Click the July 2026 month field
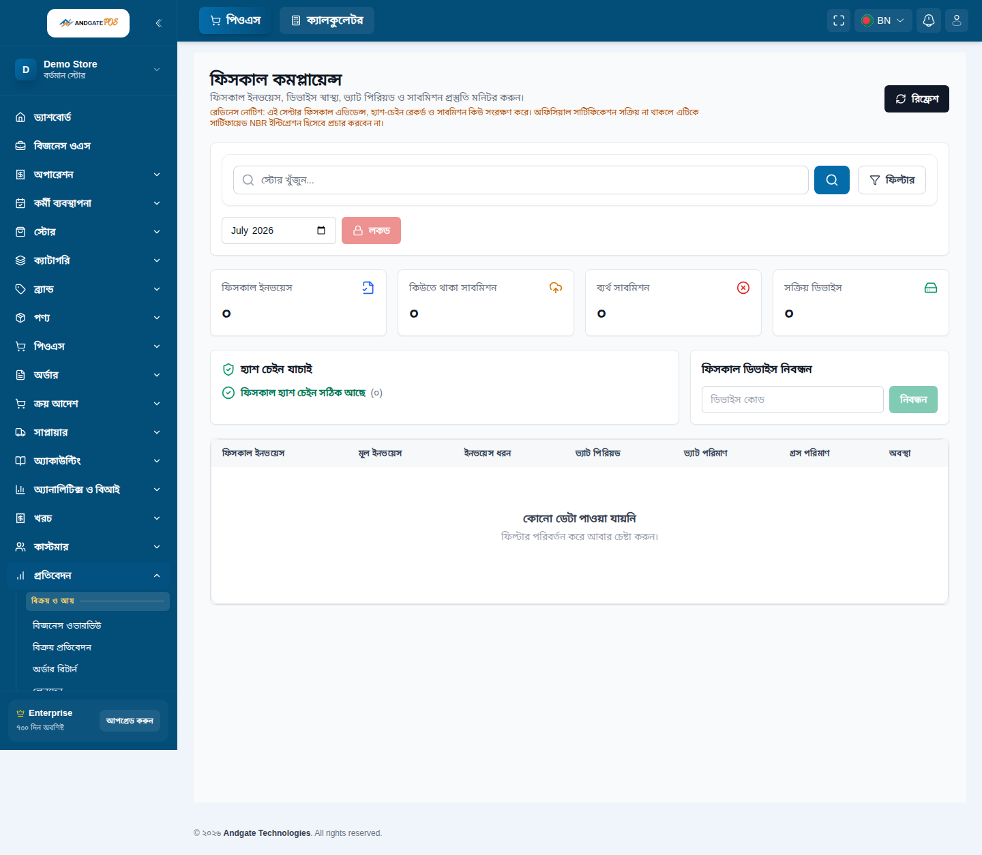The width and height of the screenshot is (982, 855). [x=278, y=230]
